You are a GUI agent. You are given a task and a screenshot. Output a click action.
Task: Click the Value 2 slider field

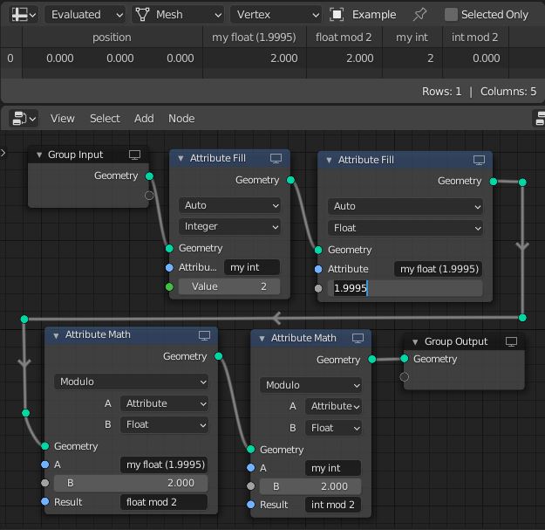click(229, 286)
